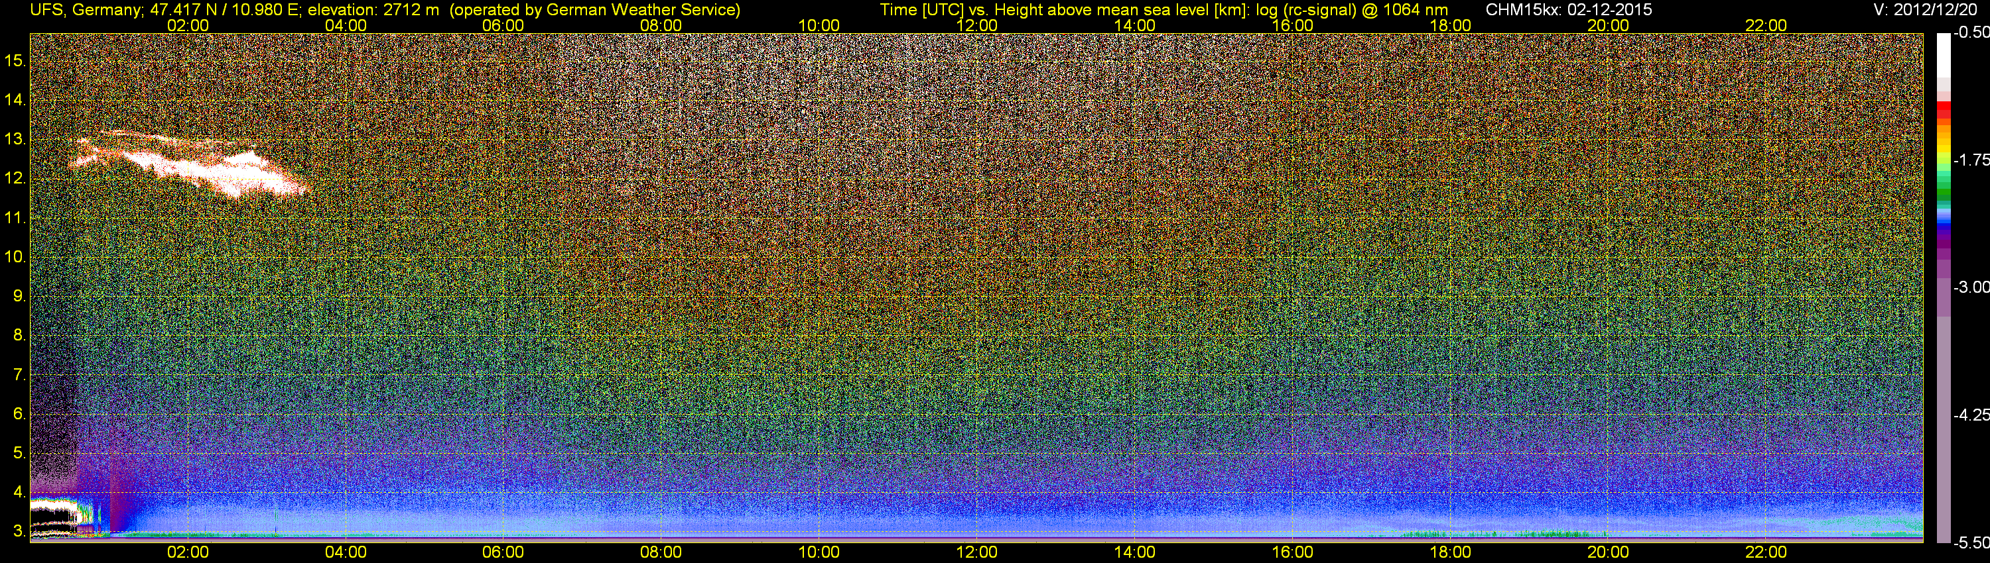1990x563 pixels.
Task: Click the height axis label 6 km
Action: (x=19, y=413)
